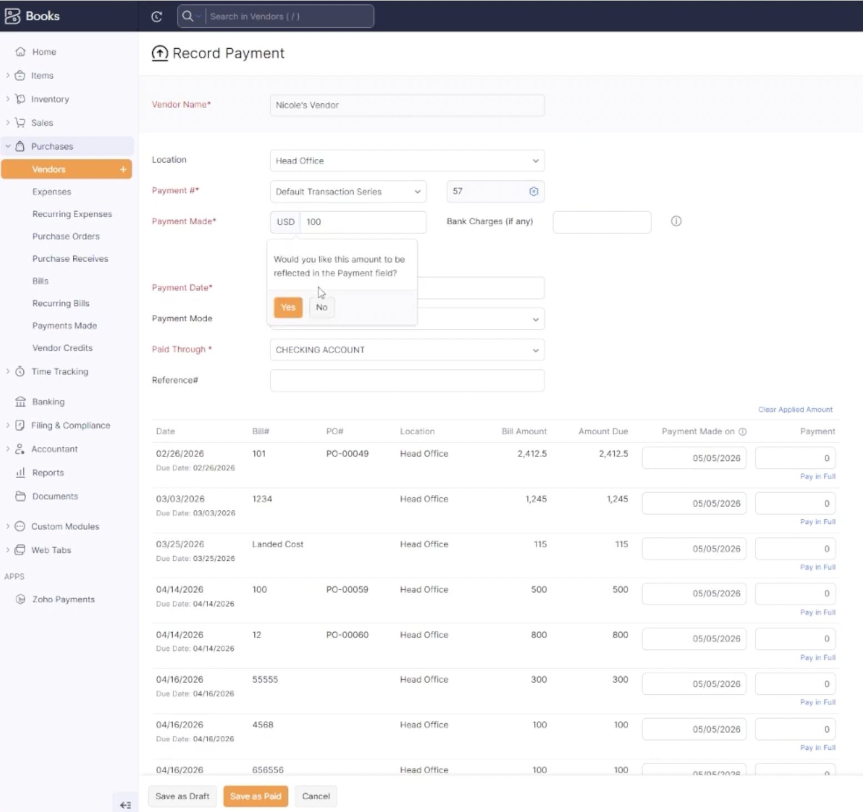Cancel the payment record
863x812 pixels.
[316, 796]
